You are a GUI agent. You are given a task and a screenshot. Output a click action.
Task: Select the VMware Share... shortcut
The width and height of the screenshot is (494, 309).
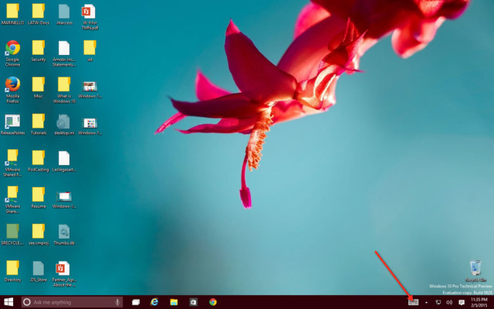(12, 200)
